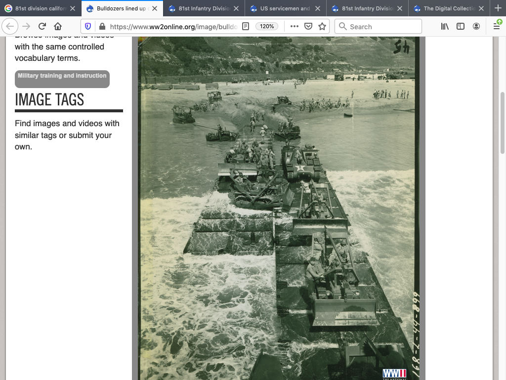
Task: Save page to Pocket
Action: [x=308, y=27]
